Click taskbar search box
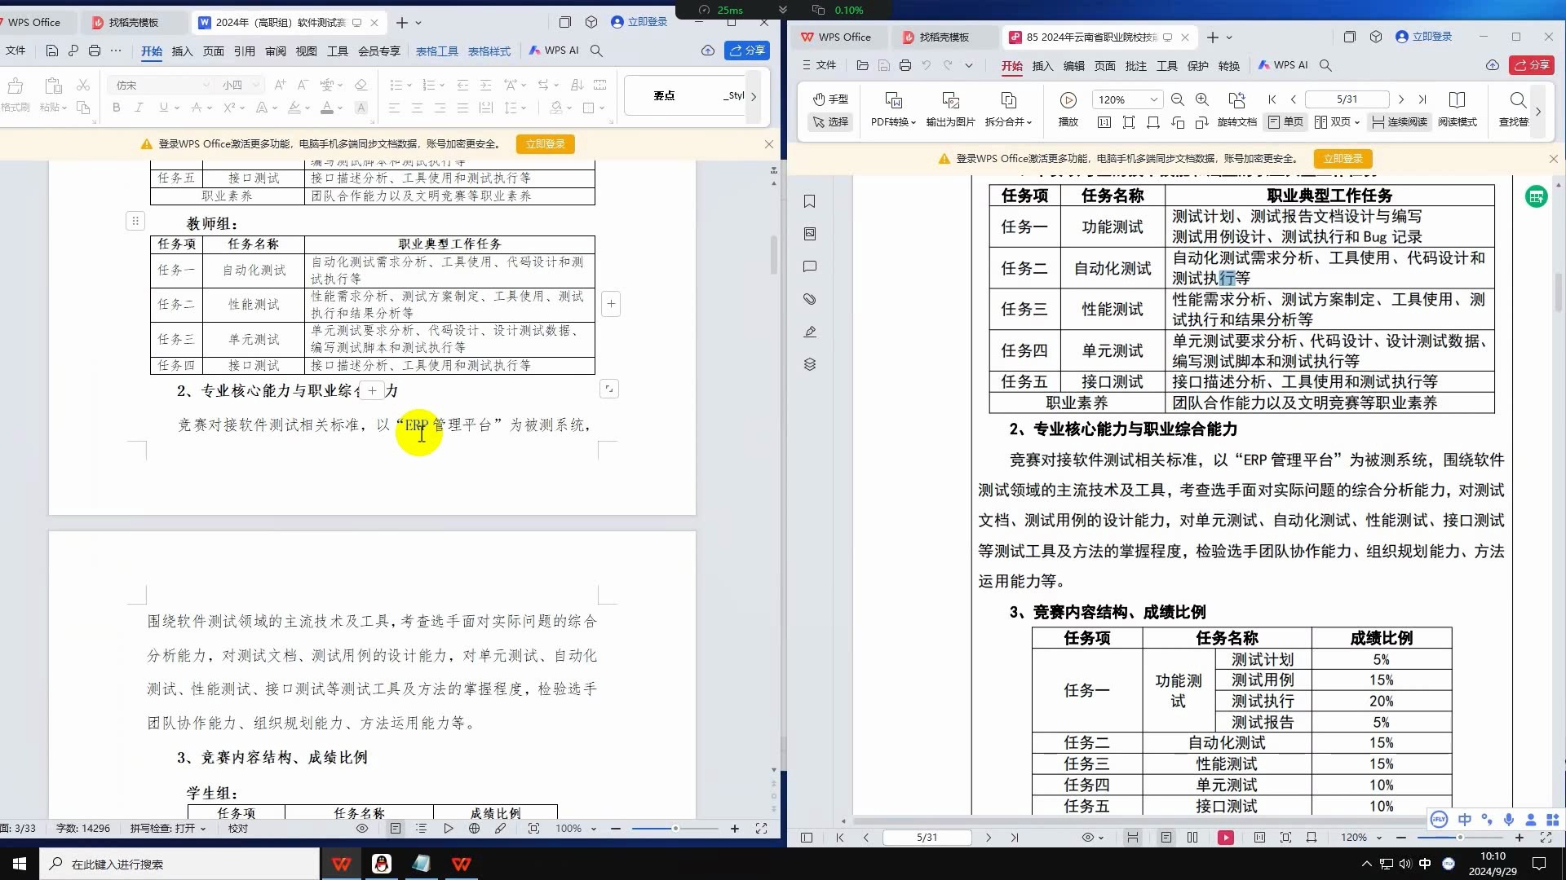The image size is (1566, 880). pyautogui.click(x=179, y=864)
